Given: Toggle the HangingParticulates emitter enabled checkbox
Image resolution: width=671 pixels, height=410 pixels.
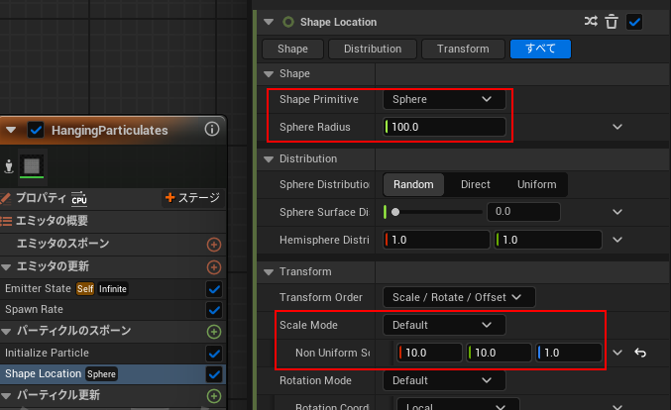Looking at the screenshot, I should pos(37,130).
